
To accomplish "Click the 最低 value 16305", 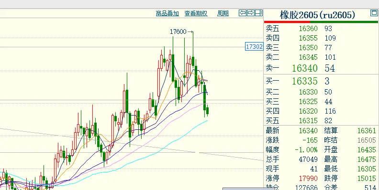I will pyautogui.click(x=367, y=169).
